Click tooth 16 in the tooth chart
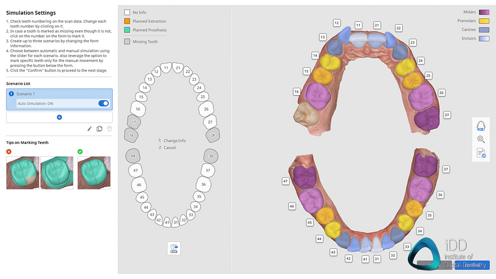Image resolution: width=496 pixels, height=279 pixels. coord(138,109)
